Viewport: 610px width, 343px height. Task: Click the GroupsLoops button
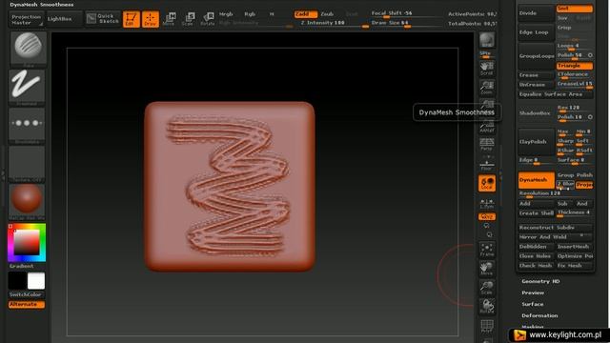tap(536, 56)
